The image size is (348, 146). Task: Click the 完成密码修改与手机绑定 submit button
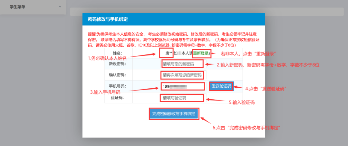pos(174,114)
